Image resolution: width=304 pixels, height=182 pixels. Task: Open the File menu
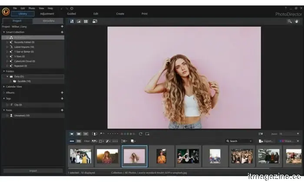pyautogui.click(x=15, y=8)
